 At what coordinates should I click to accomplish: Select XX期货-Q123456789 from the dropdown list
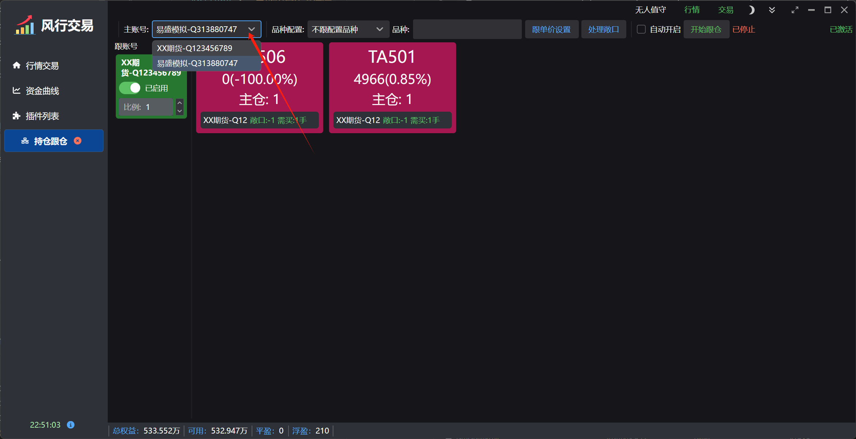pyautogui.click(x=195, y=48)
